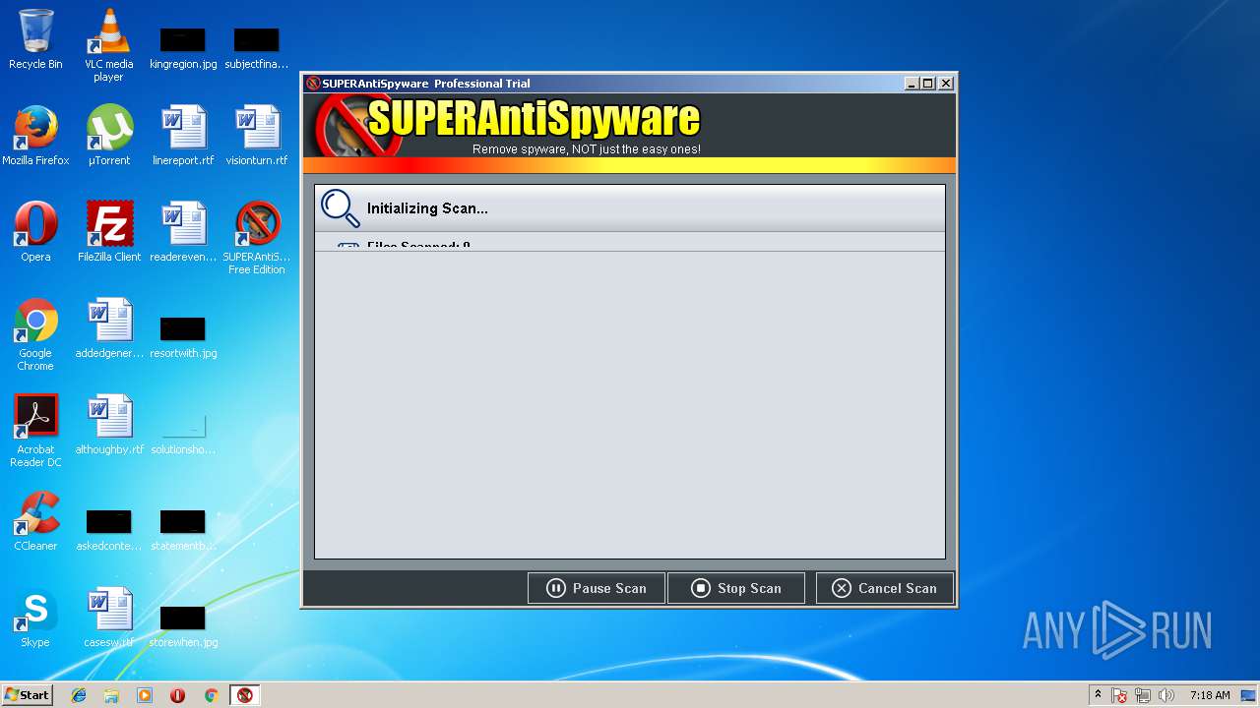The image size is (1260, 708).
Task: Open Skype desktop shortcut
Action: 35,618
